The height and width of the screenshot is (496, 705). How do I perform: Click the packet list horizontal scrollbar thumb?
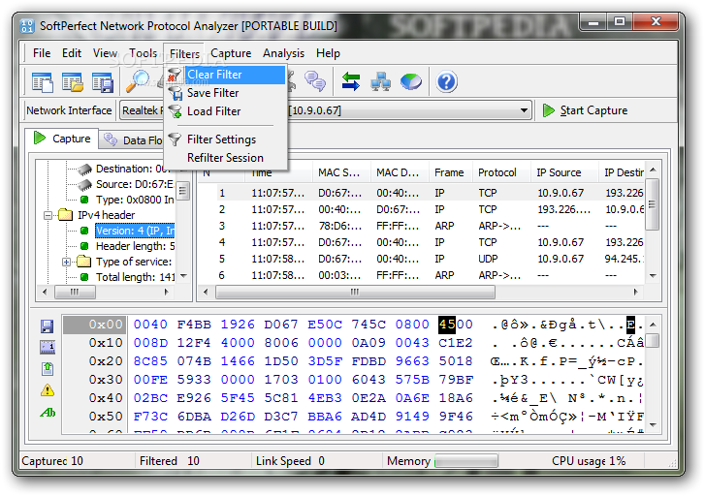355,292
